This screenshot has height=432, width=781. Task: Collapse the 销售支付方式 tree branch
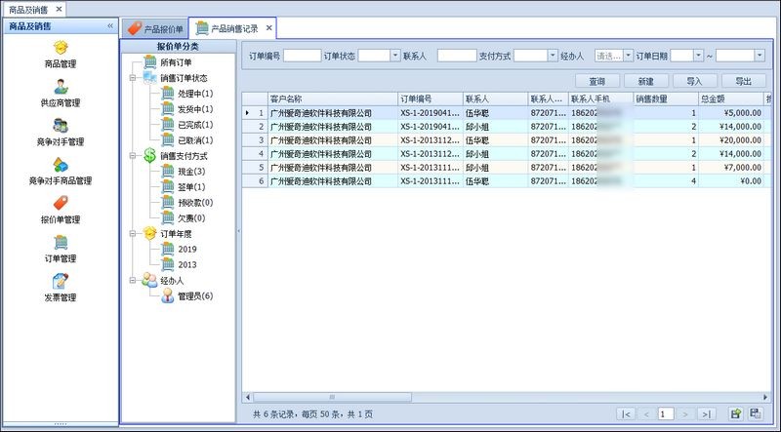[133, 156]
